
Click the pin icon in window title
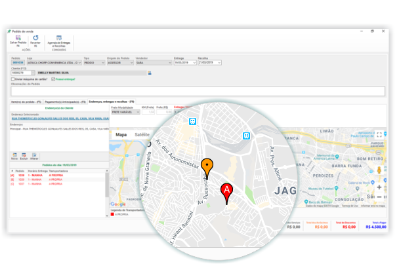9,31
